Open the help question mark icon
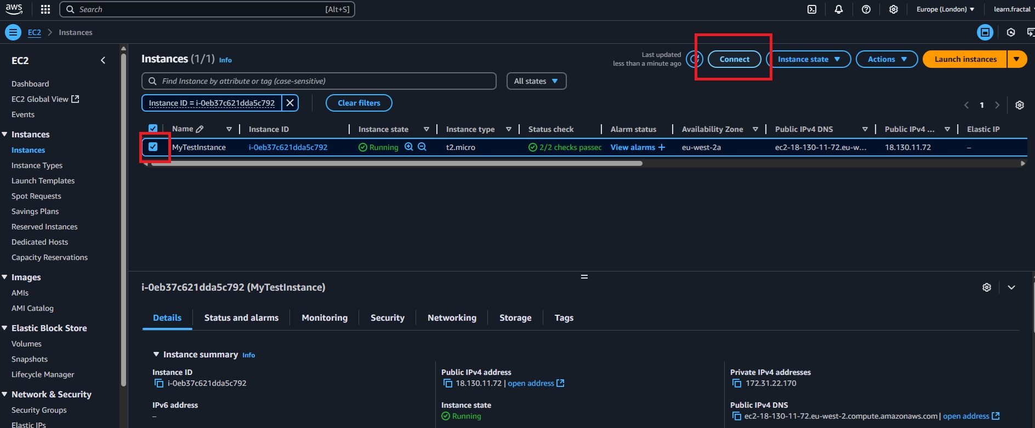The image size is (1035, 428). [x=866, y=9]
